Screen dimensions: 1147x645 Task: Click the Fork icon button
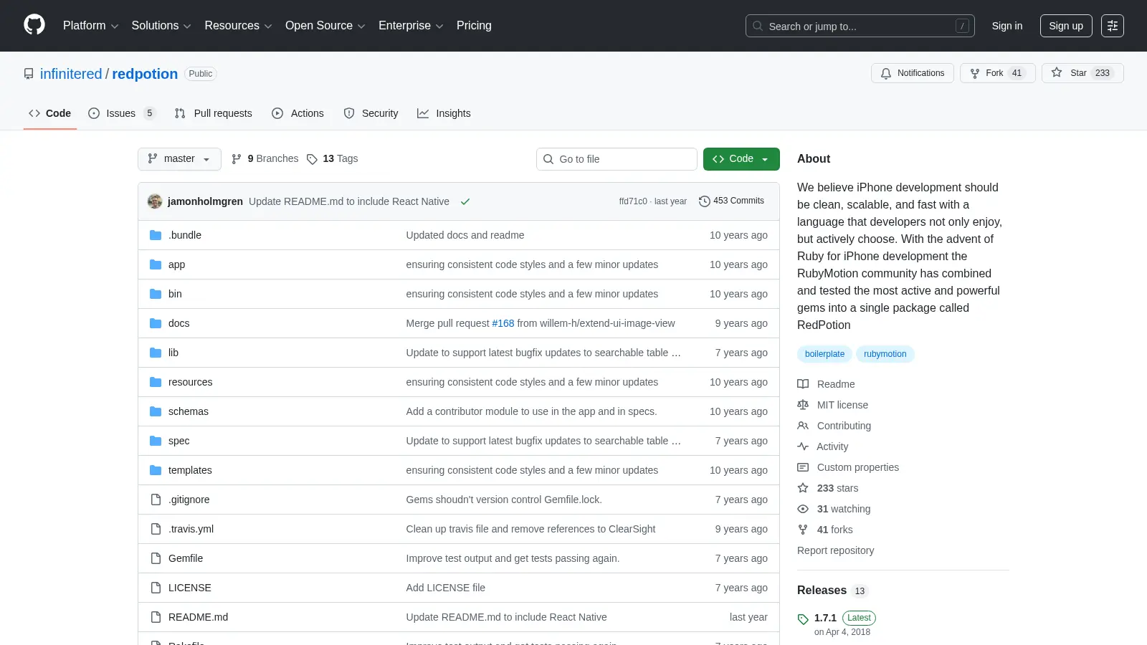[x=975, y=73]
